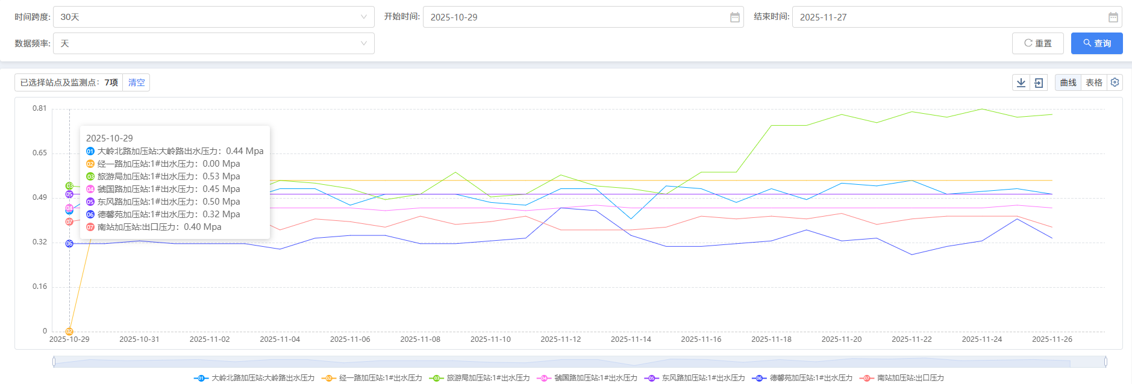The height and width of the screenshot is (384, 1132).
Task: Open chart settings gear icon
Action: (x=1115, y=82)
